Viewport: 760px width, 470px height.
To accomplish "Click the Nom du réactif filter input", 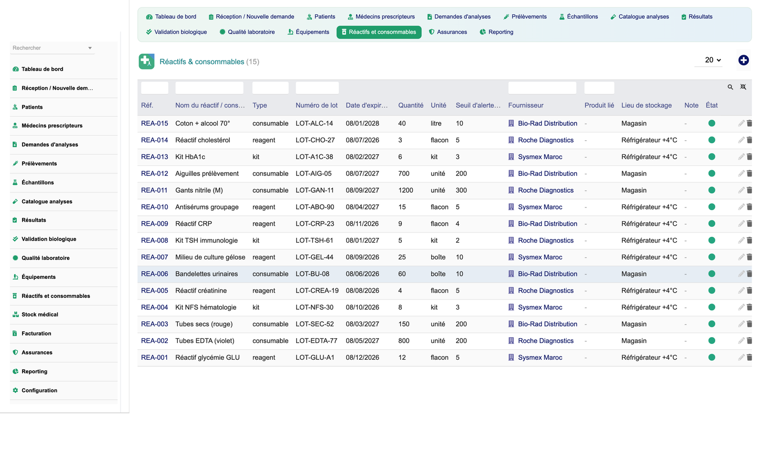I will point(209,88).
